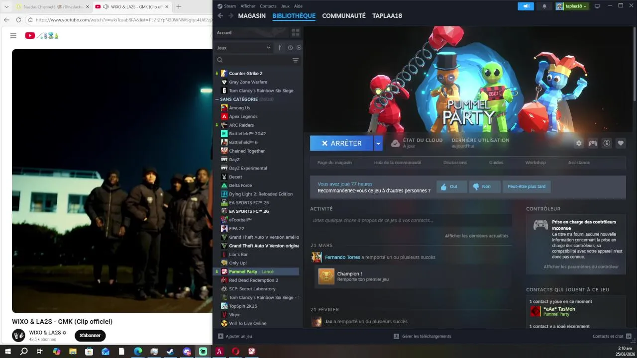Viewport: 637px width, 358px height.
Task: Open controller settings icon for Pummel Party
Action: [x=593, y=143]
